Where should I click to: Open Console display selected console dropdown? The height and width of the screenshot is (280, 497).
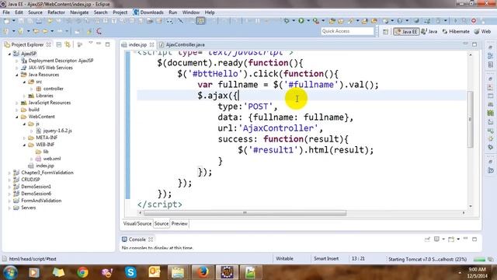tap(443, 239)
